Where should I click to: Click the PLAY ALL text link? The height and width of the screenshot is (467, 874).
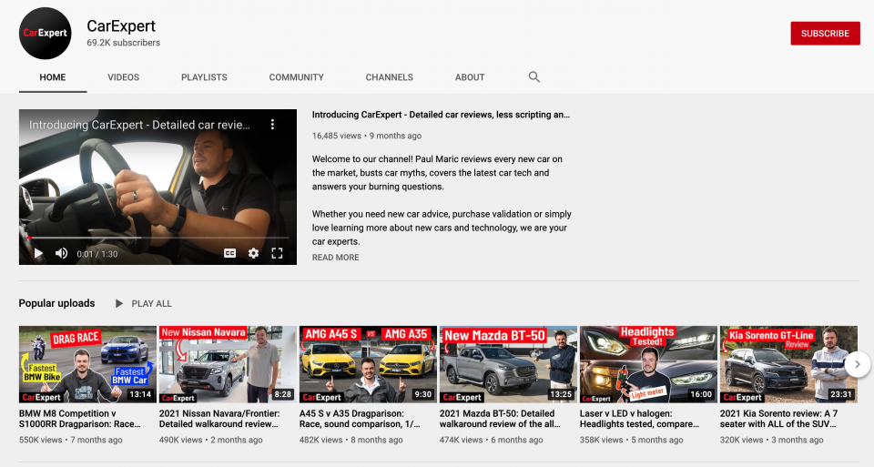coord(152,304)
